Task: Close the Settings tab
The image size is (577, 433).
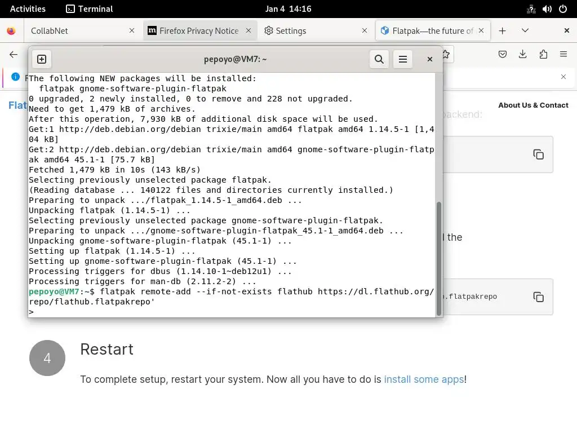Action: pyautogui.click(x=365, y=30)
